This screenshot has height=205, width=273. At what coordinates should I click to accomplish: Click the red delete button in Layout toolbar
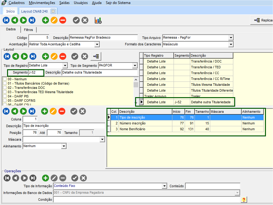pyautogui.click(x=63, y=57)
